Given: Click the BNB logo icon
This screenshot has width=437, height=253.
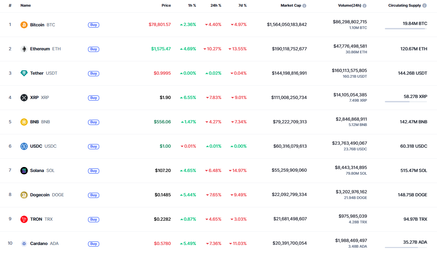Looking at the screenshot, I should [x=24, y=122].
